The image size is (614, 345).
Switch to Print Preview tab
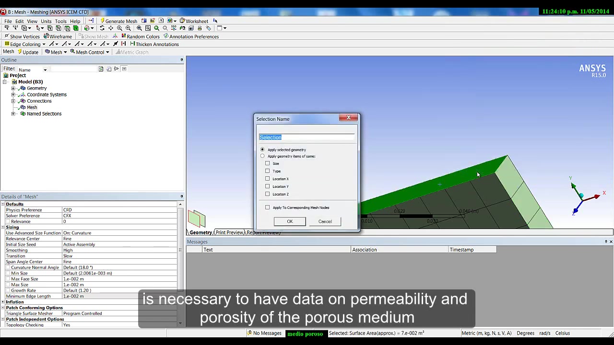(x=229, y=232)
